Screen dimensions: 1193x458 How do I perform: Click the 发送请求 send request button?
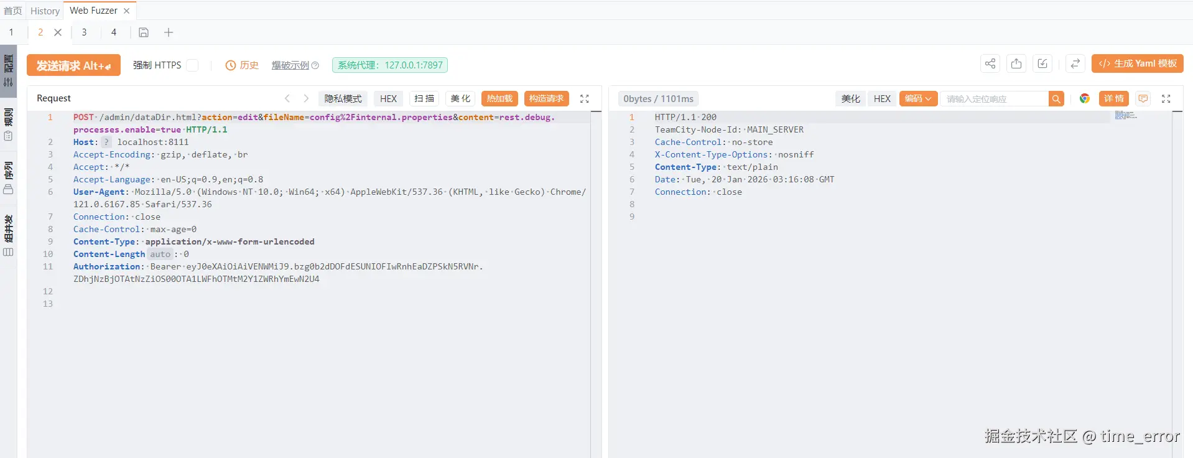tap(73, 65)
